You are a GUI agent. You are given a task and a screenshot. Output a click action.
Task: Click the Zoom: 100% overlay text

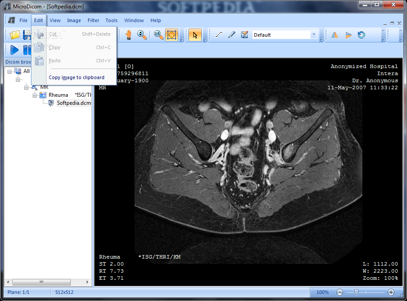coord(380,278)
